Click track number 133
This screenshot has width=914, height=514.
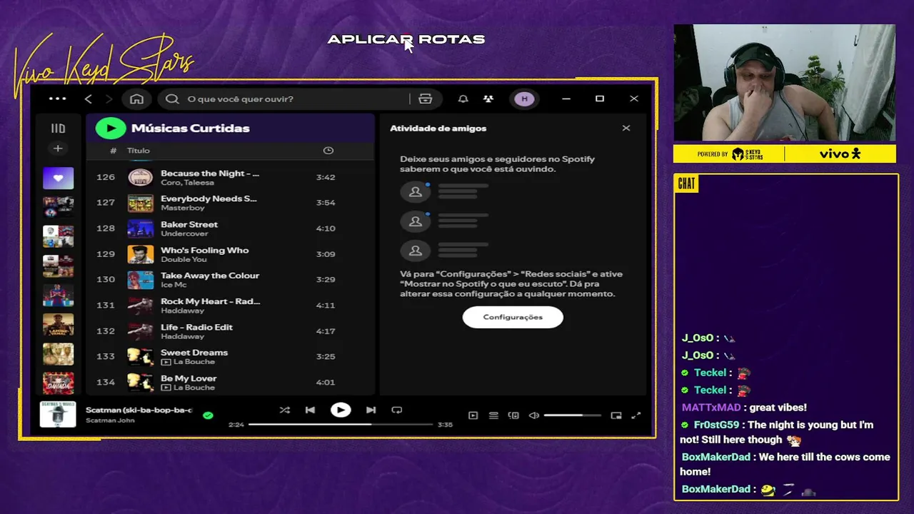pyautogui.click(x=106, y=356)
